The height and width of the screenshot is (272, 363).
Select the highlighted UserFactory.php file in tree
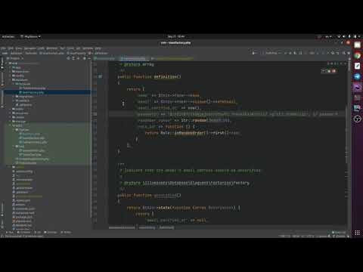point(48,92)
